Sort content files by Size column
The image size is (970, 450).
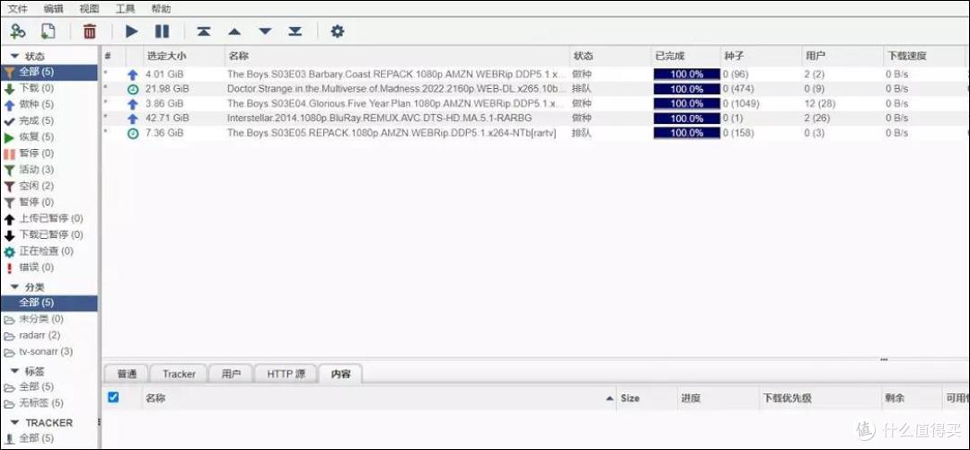648,398
